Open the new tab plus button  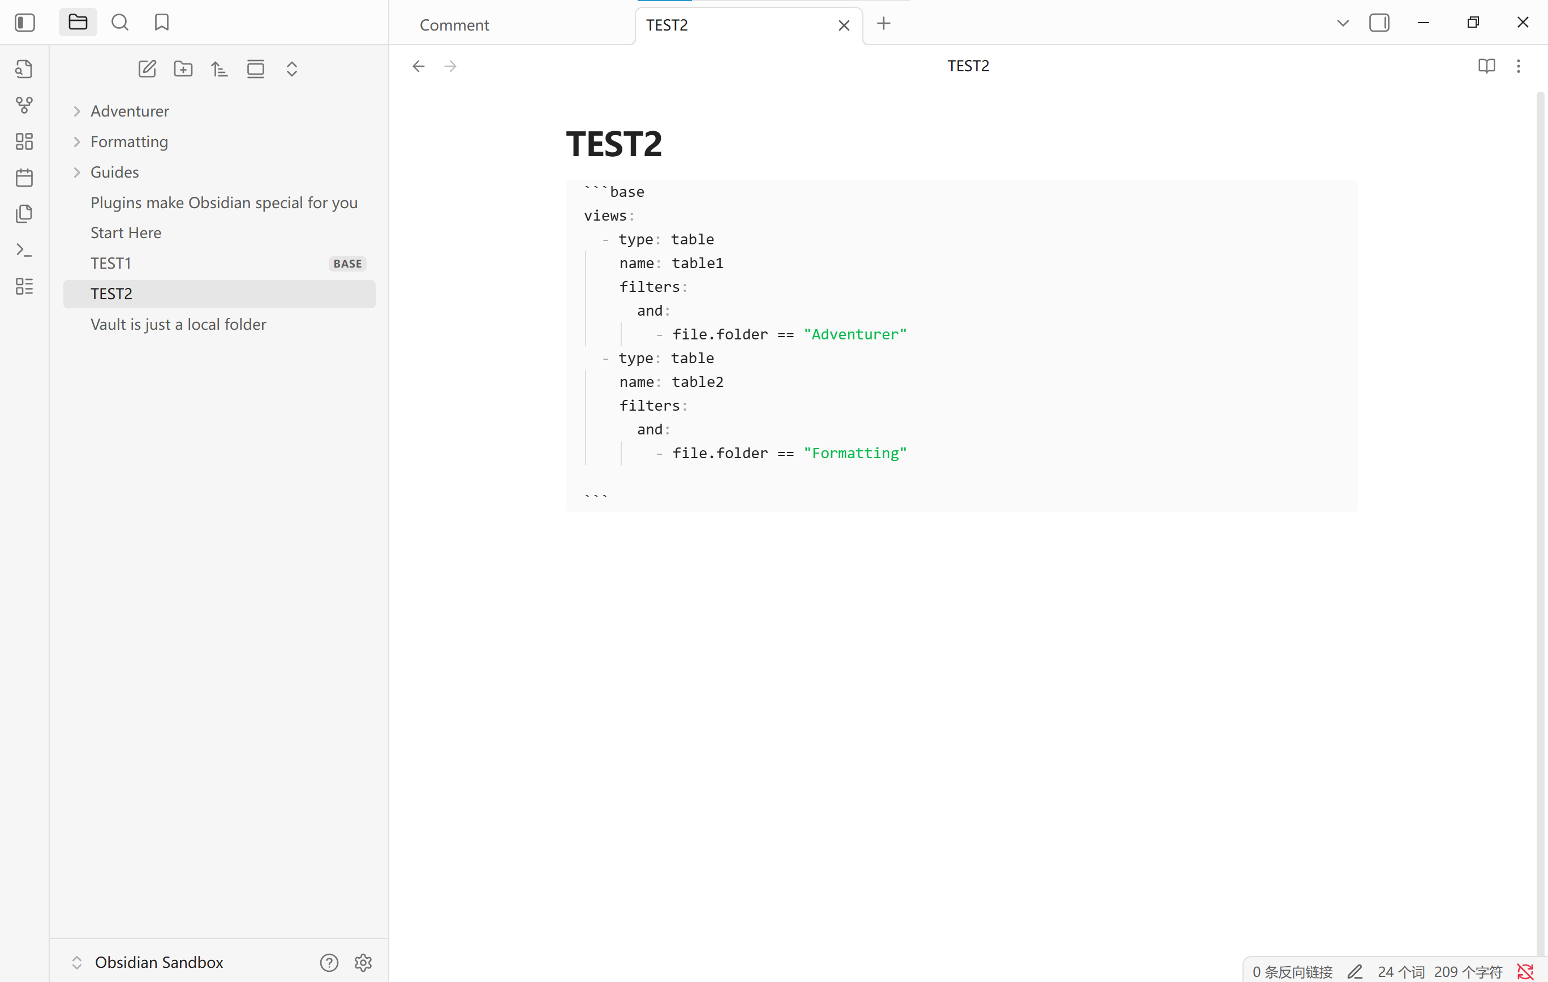coord(883,24)
